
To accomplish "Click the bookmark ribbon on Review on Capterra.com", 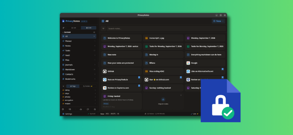I will 139,86.
